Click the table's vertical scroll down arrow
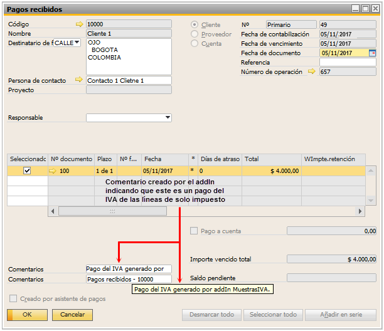The width and height of the screenshot is (384, 331). [x=372, y=201]
